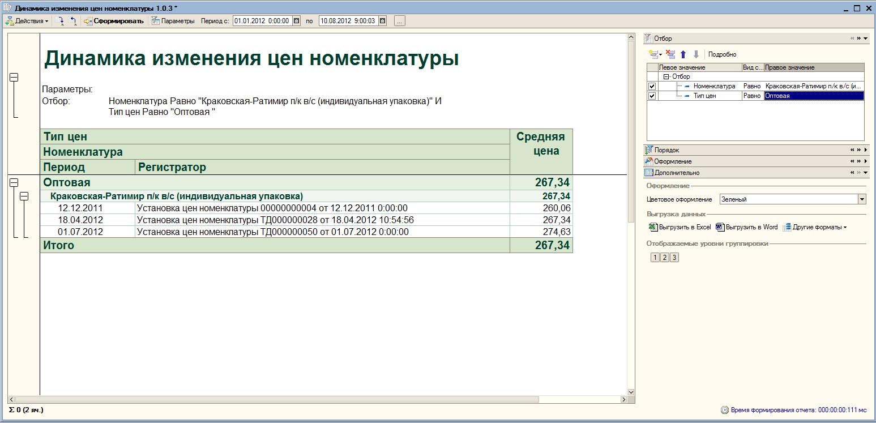Delete the selected filter row in Отбор

670,54
